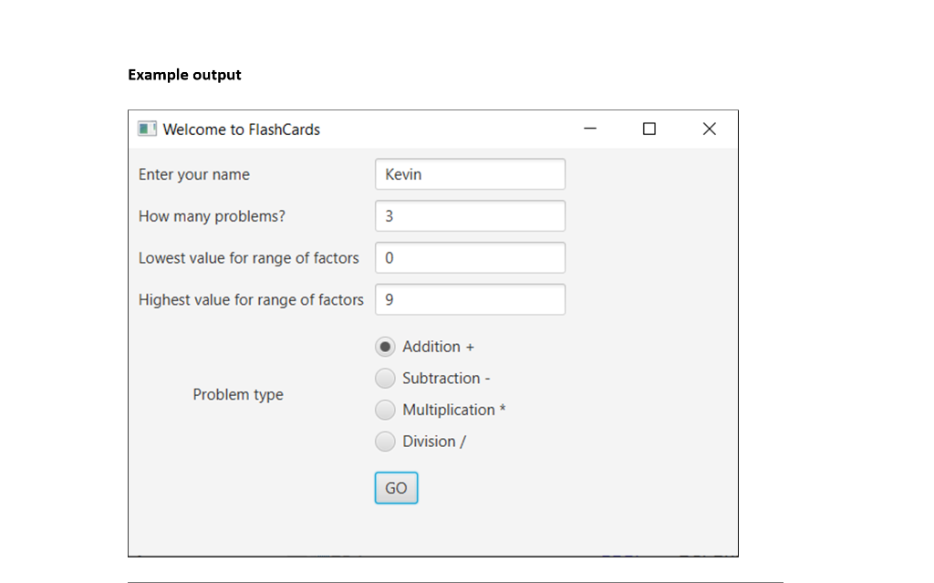Click the highest value field showing 9
Image resolution: width=934 pixels, height=583 pixels.
click(x=470, y=299)
